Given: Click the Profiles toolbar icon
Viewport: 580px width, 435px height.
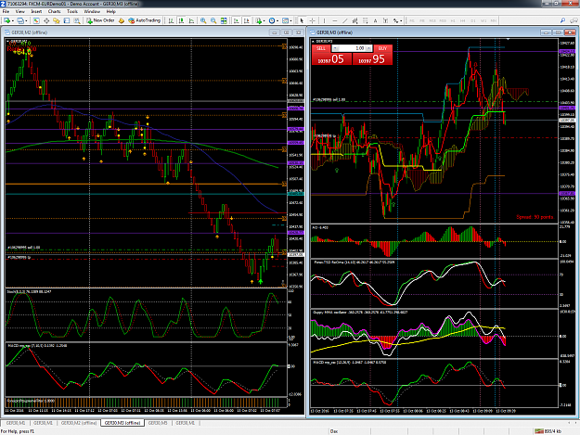Looking at the screenshot, I should click(20, 20).
